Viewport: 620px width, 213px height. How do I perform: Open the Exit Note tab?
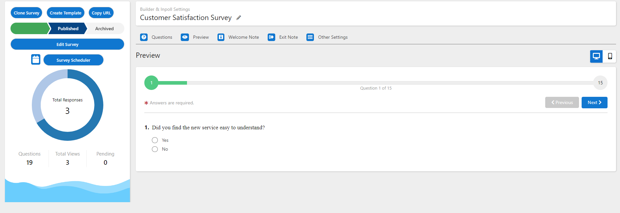pos(283,37)
